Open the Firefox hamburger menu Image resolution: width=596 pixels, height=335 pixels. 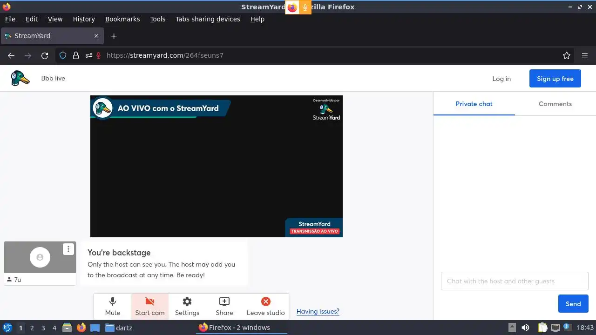(x=585, y=55)
